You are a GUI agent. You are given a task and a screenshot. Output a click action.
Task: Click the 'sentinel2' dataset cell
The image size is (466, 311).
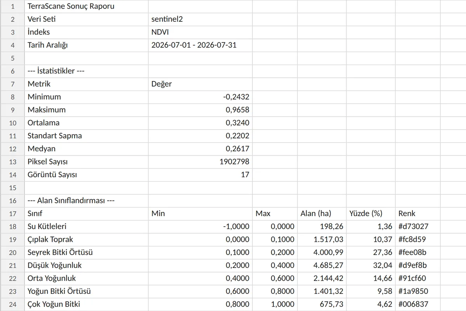(200, 19)
